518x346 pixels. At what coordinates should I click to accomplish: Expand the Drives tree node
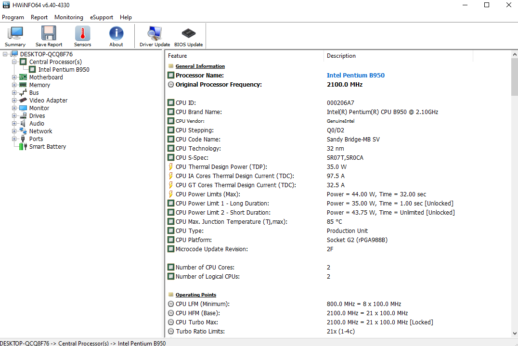(14, 116)
